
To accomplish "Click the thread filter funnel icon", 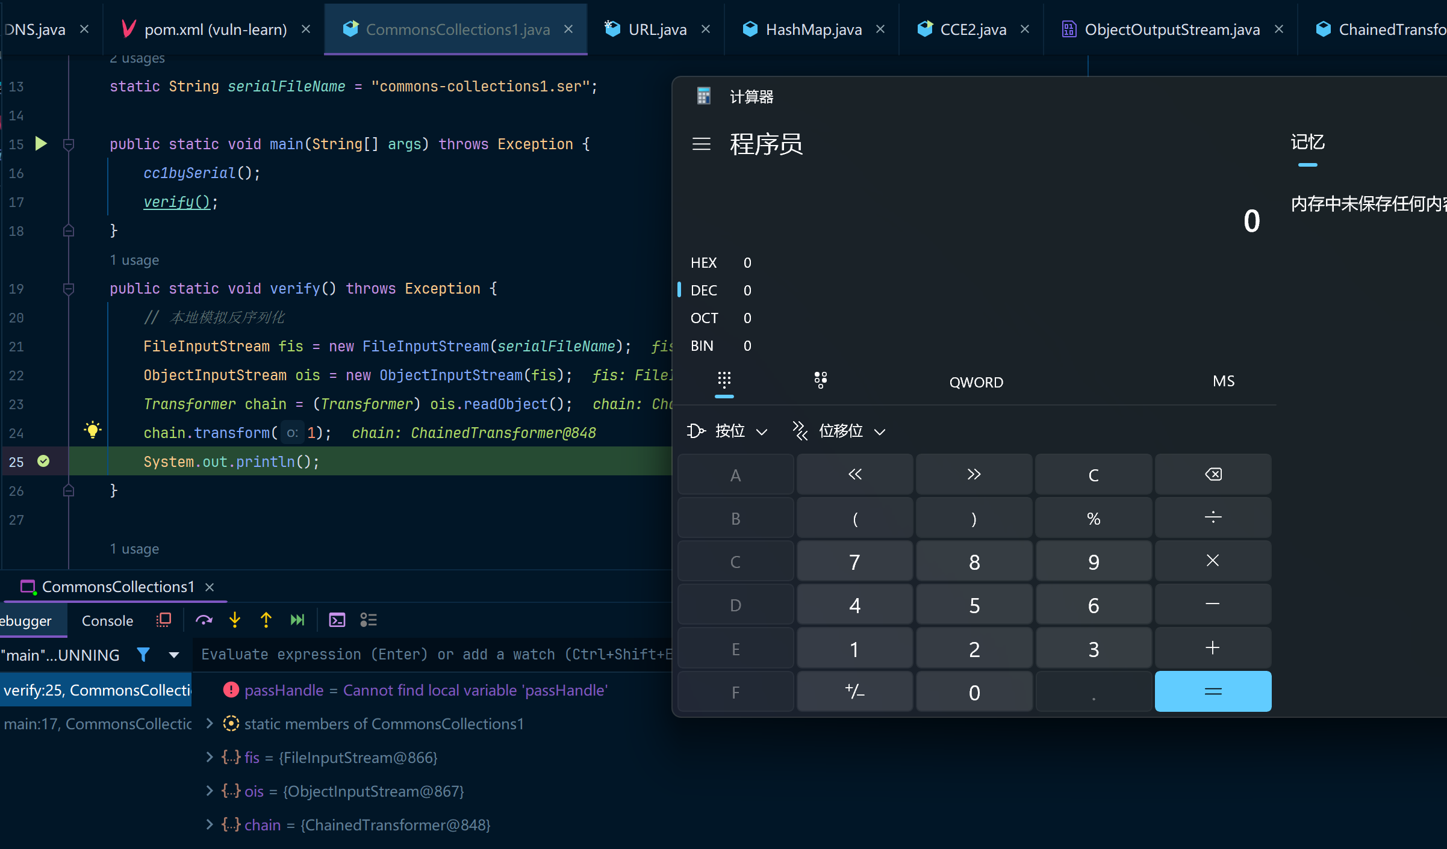I will click(x=143, y=655).
